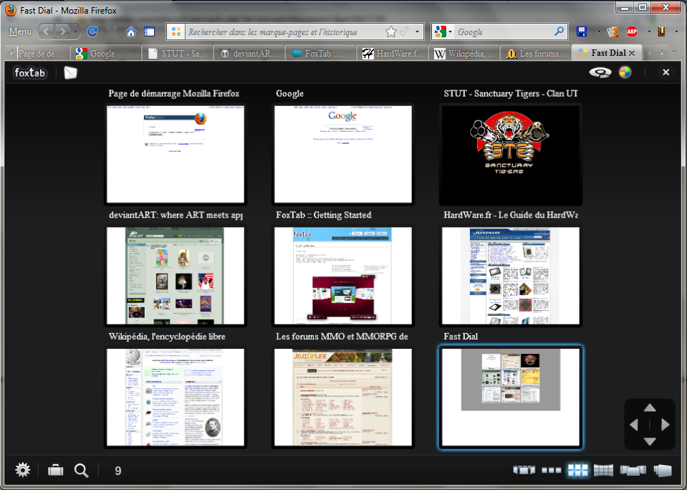Select the page flow layout icon
Screen dimensions: 687x490
click(x=633, y=470)
